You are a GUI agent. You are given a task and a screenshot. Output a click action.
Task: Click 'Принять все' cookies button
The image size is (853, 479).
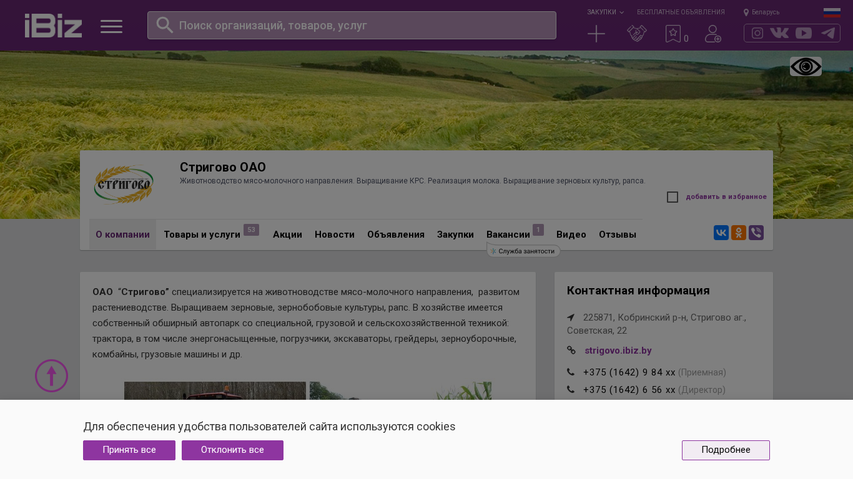(129, 450)
